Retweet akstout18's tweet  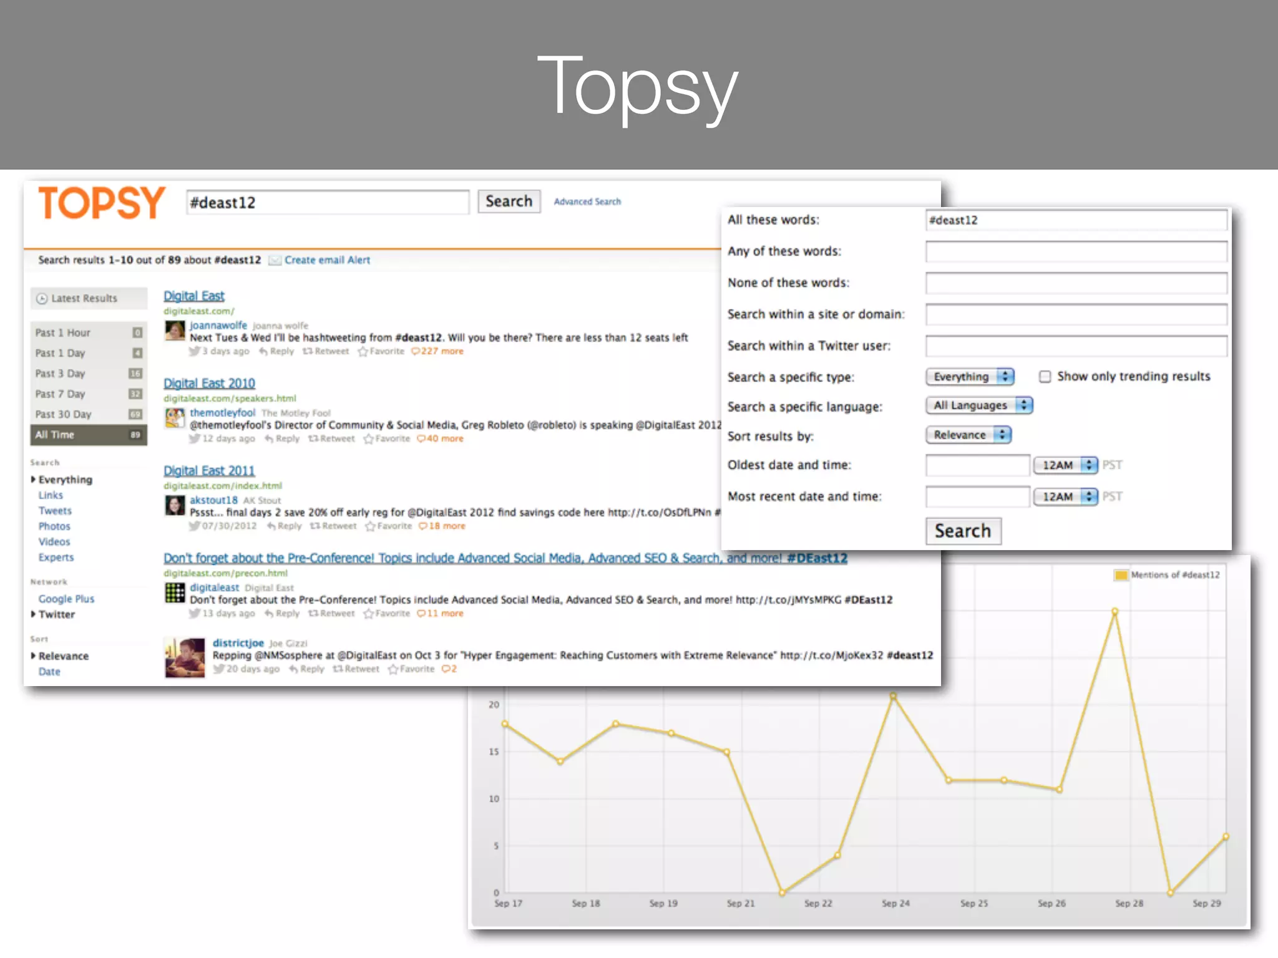[x=333, y=526]
